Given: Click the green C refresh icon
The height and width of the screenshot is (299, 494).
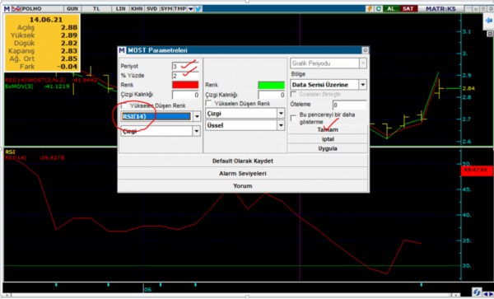Looking at the screenshot, I should coord(379,9).
